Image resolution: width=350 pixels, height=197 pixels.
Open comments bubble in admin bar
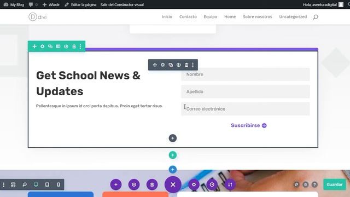point(33,4)
